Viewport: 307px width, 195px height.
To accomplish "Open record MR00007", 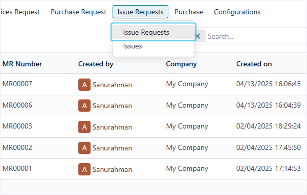I will (17, 84).
